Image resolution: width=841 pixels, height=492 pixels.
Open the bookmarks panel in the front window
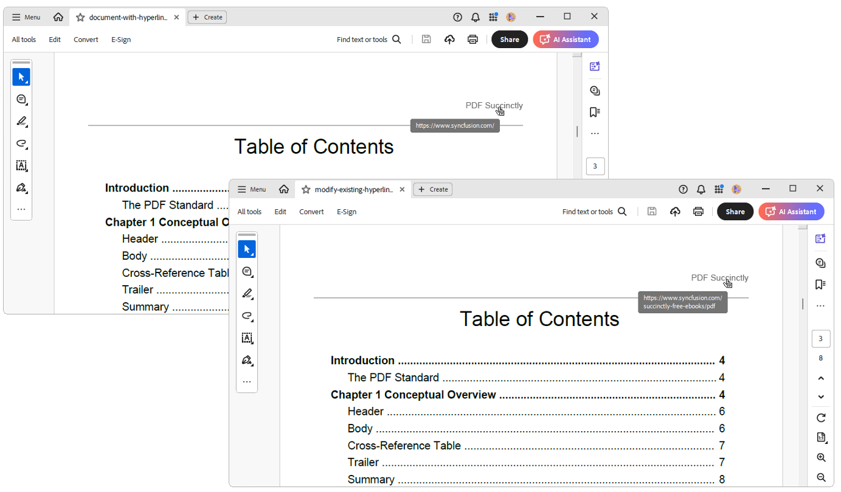coord(820,285)
